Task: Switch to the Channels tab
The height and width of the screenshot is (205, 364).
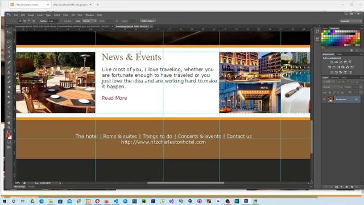Action: 334,77
